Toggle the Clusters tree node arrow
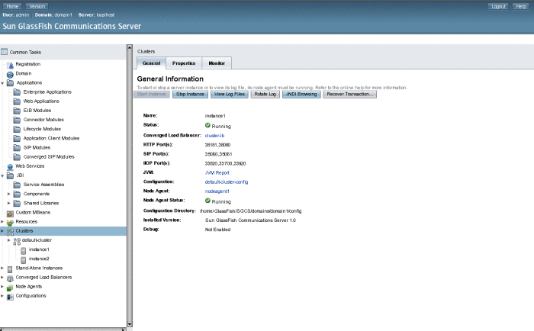The height and width of the screenshot is (331, 534). 2,231
